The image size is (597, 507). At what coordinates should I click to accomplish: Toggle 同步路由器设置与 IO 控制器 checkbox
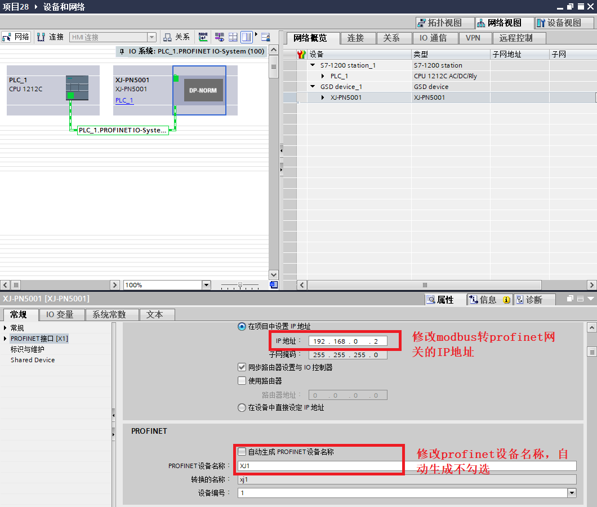(242, 367)
